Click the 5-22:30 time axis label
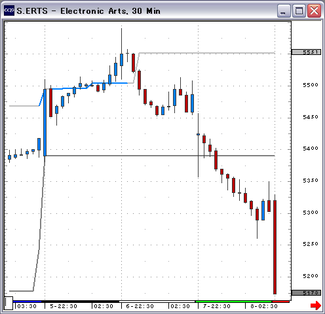The height and width of the screenshot is (314, 325). [64, 306]
